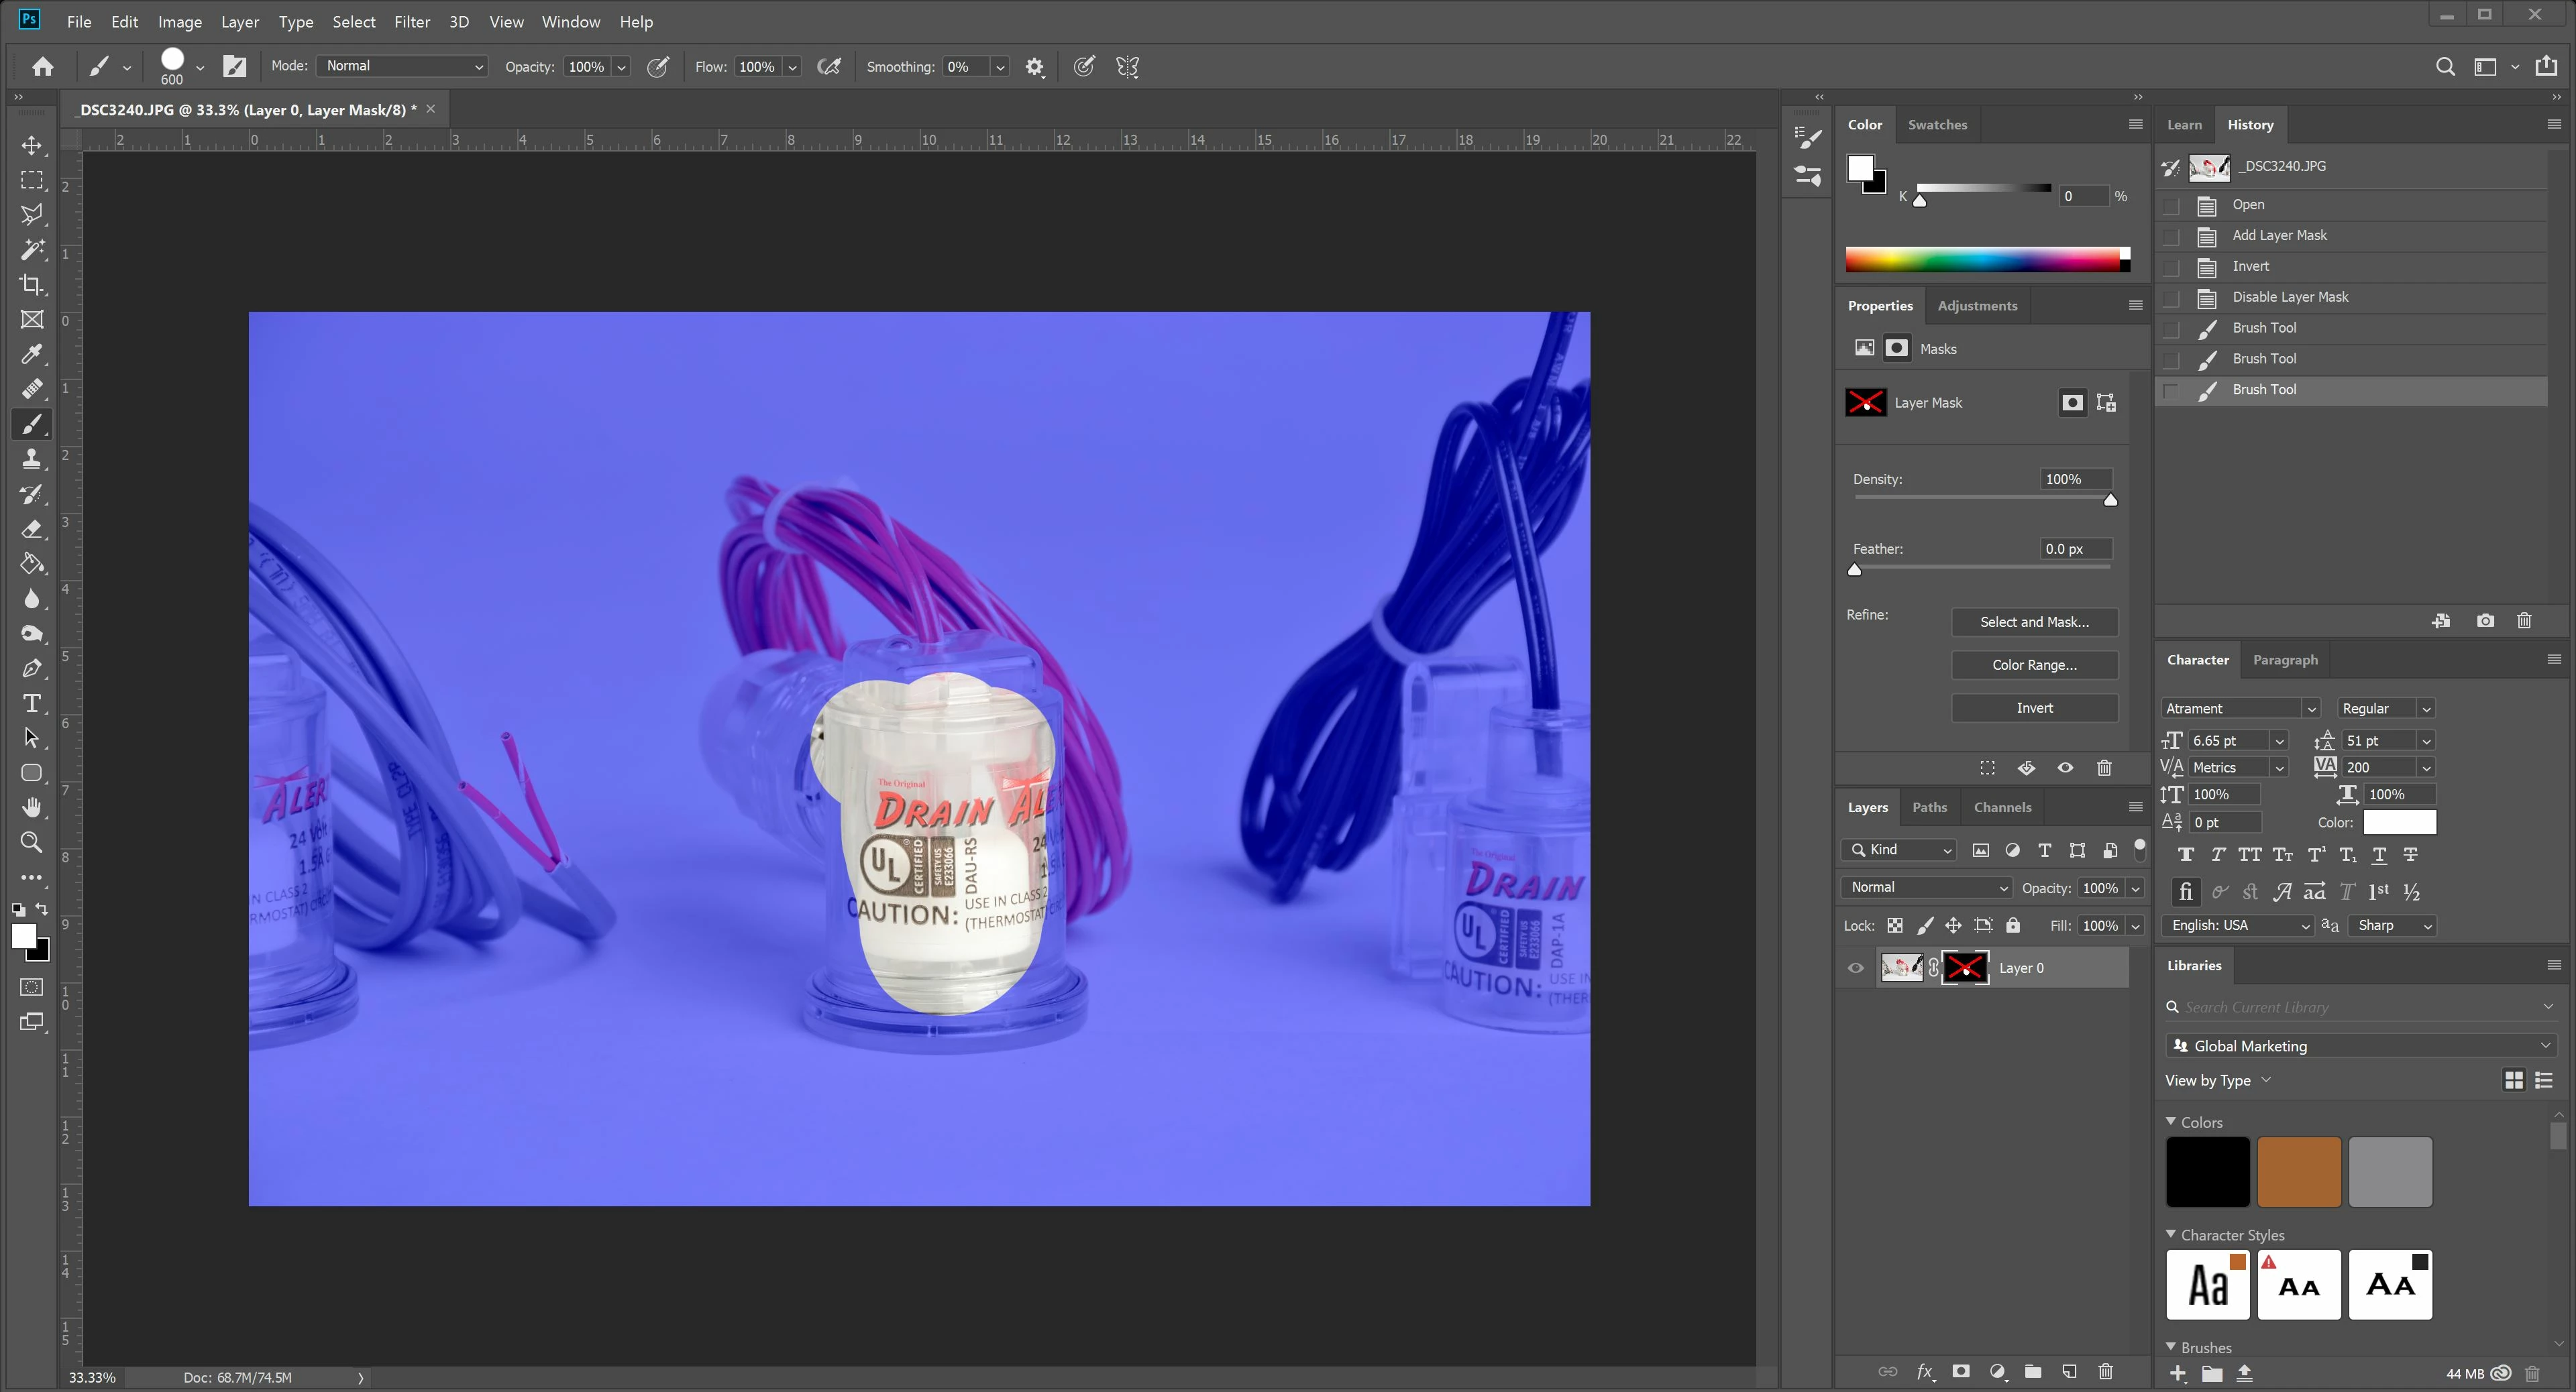Open the brush Mode dropdown
This screenshot has width=2576, height=1392.
pos(402,66)
